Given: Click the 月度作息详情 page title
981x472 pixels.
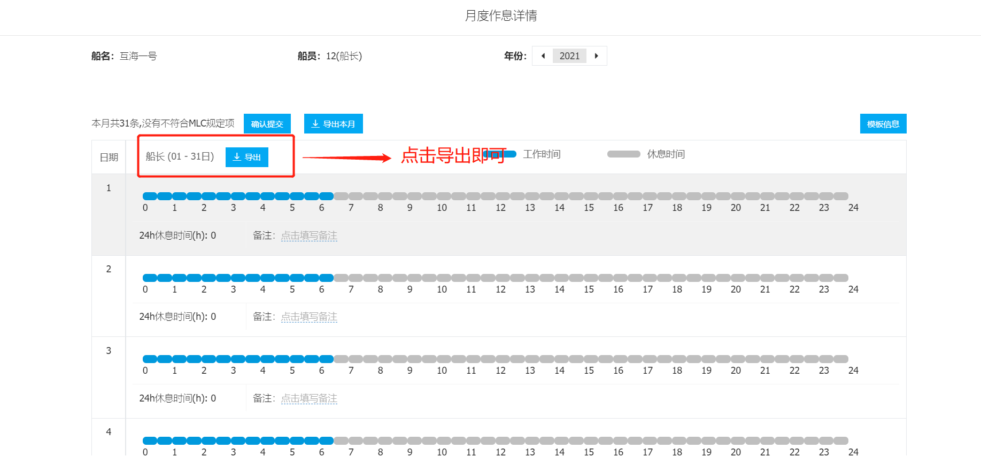Looking at the screenshot, I should pos(501,16).
